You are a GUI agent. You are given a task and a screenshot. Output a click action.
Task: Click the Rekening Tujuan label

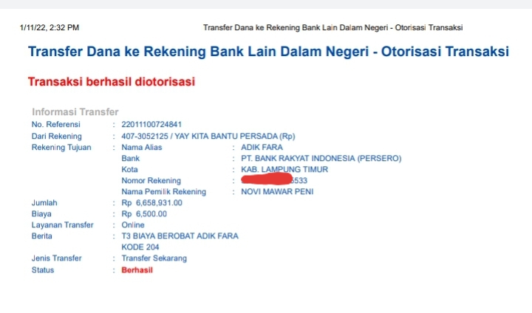click(x=61, y=148)
